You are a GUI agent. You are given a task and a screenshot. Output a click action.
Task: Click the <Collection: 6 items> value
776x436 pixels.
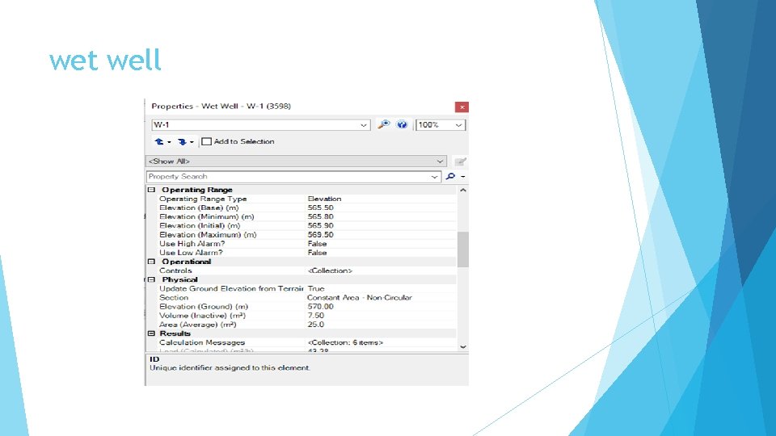pos(345,342)
